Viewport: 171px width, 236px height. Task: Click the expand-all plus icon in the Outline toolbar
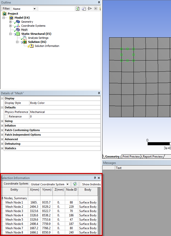coord(96,8)
